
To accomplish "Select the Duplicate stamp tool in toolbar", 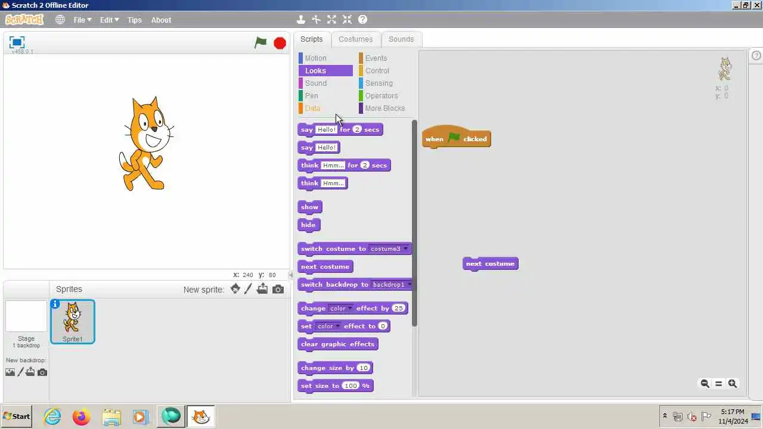I will point(301,20).
